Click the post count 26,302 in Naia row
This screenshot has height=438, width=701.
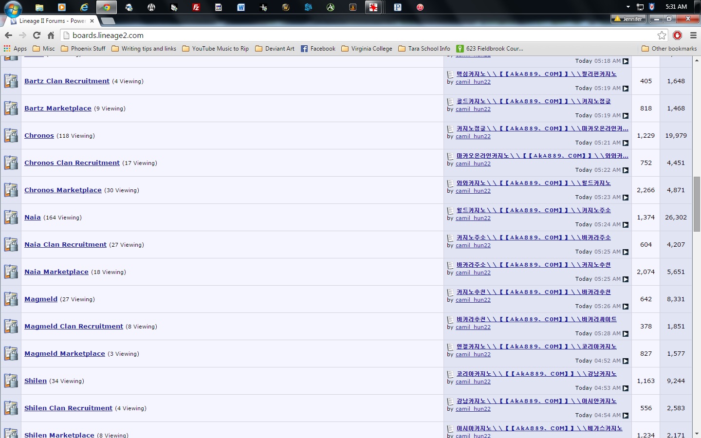point(676,217)
